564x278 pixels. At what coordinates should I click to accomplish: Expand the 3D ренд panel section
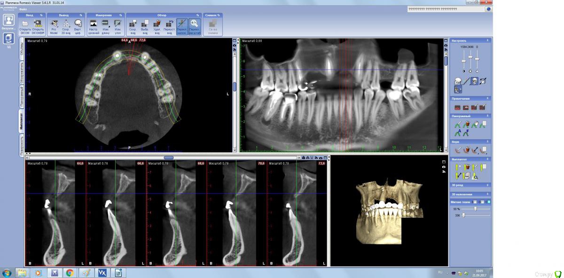[x=487, y=185]
